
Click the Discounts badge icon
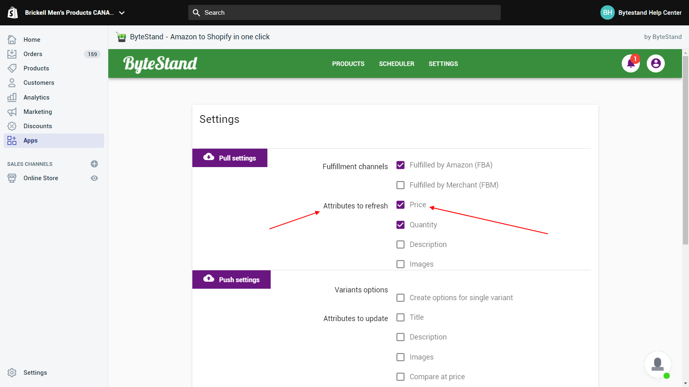12,126
